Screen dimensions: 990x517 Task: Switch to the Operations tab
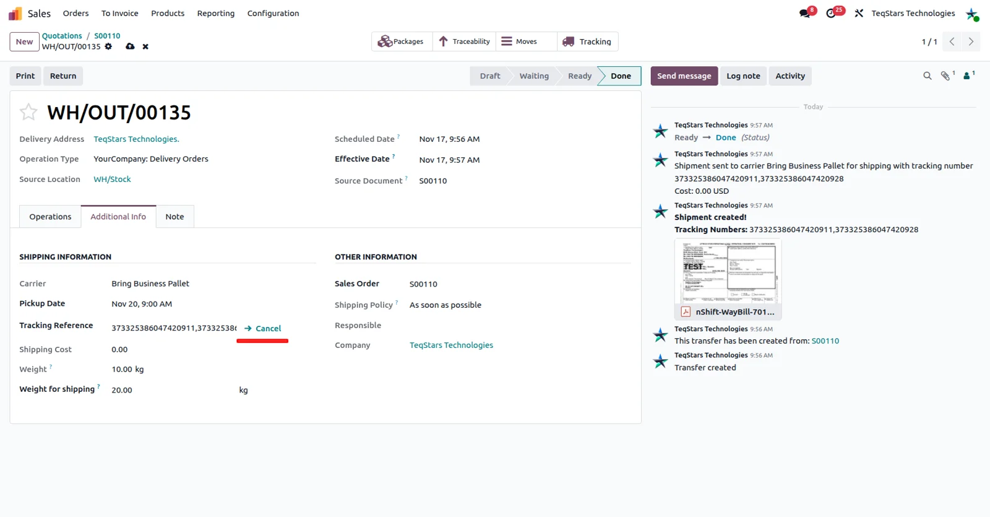50,217
